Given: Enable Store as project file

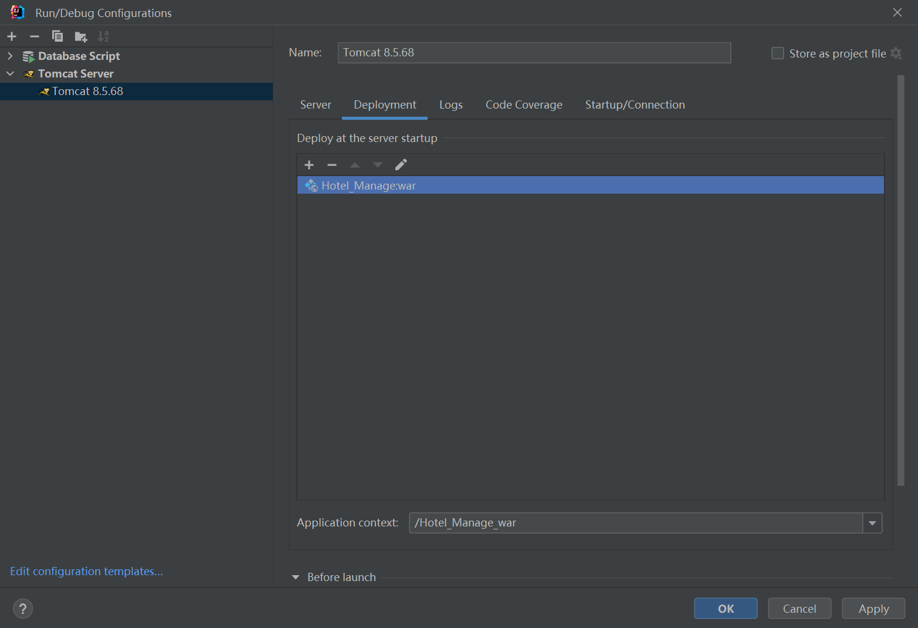Looking at the screenshot, I should (778, 53).
